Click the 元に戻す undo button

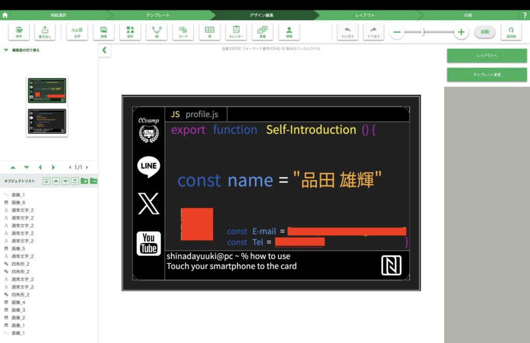tap(347, 32)
